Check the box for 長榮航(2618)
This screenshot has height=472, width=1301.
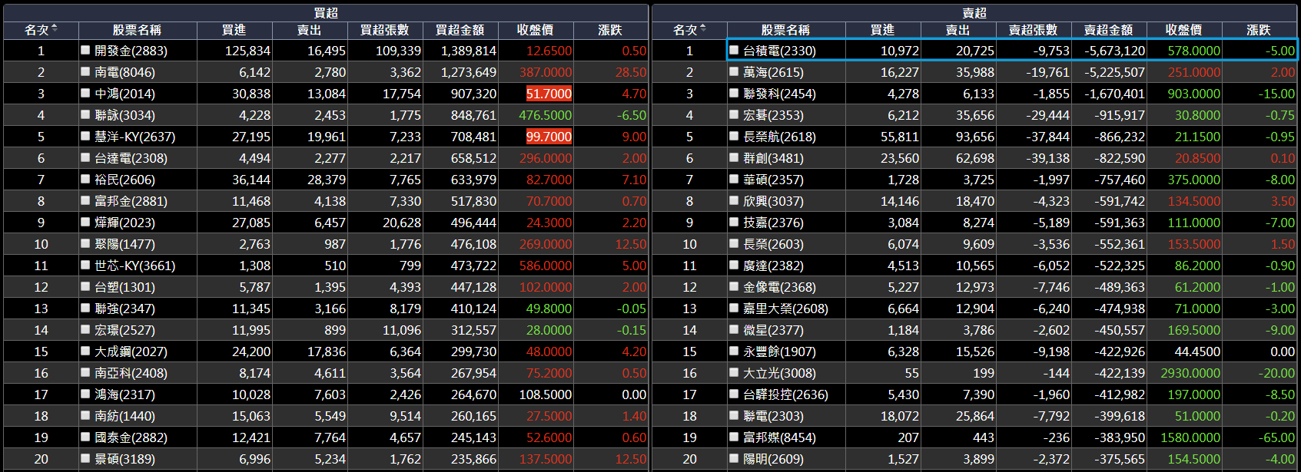tap(734, 136)
